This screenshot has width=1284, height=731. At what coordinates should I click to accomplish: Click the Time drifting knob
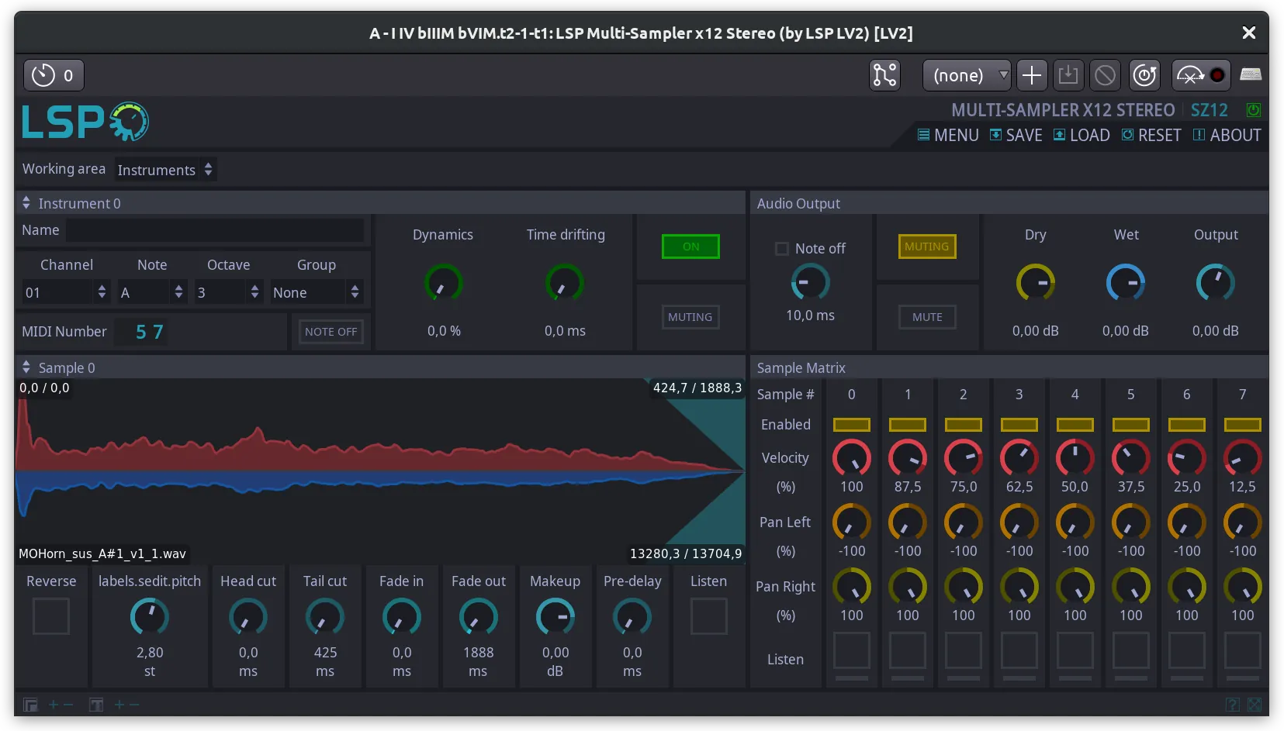565,283
